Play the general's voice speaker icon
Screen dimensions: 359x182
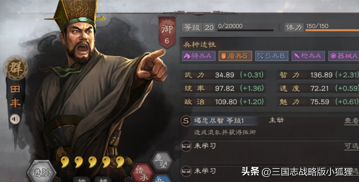point(15,119)
